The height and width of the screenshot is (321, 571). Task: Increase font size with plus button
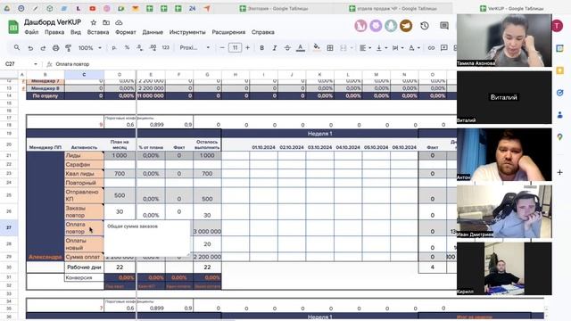tap(248, 47)
